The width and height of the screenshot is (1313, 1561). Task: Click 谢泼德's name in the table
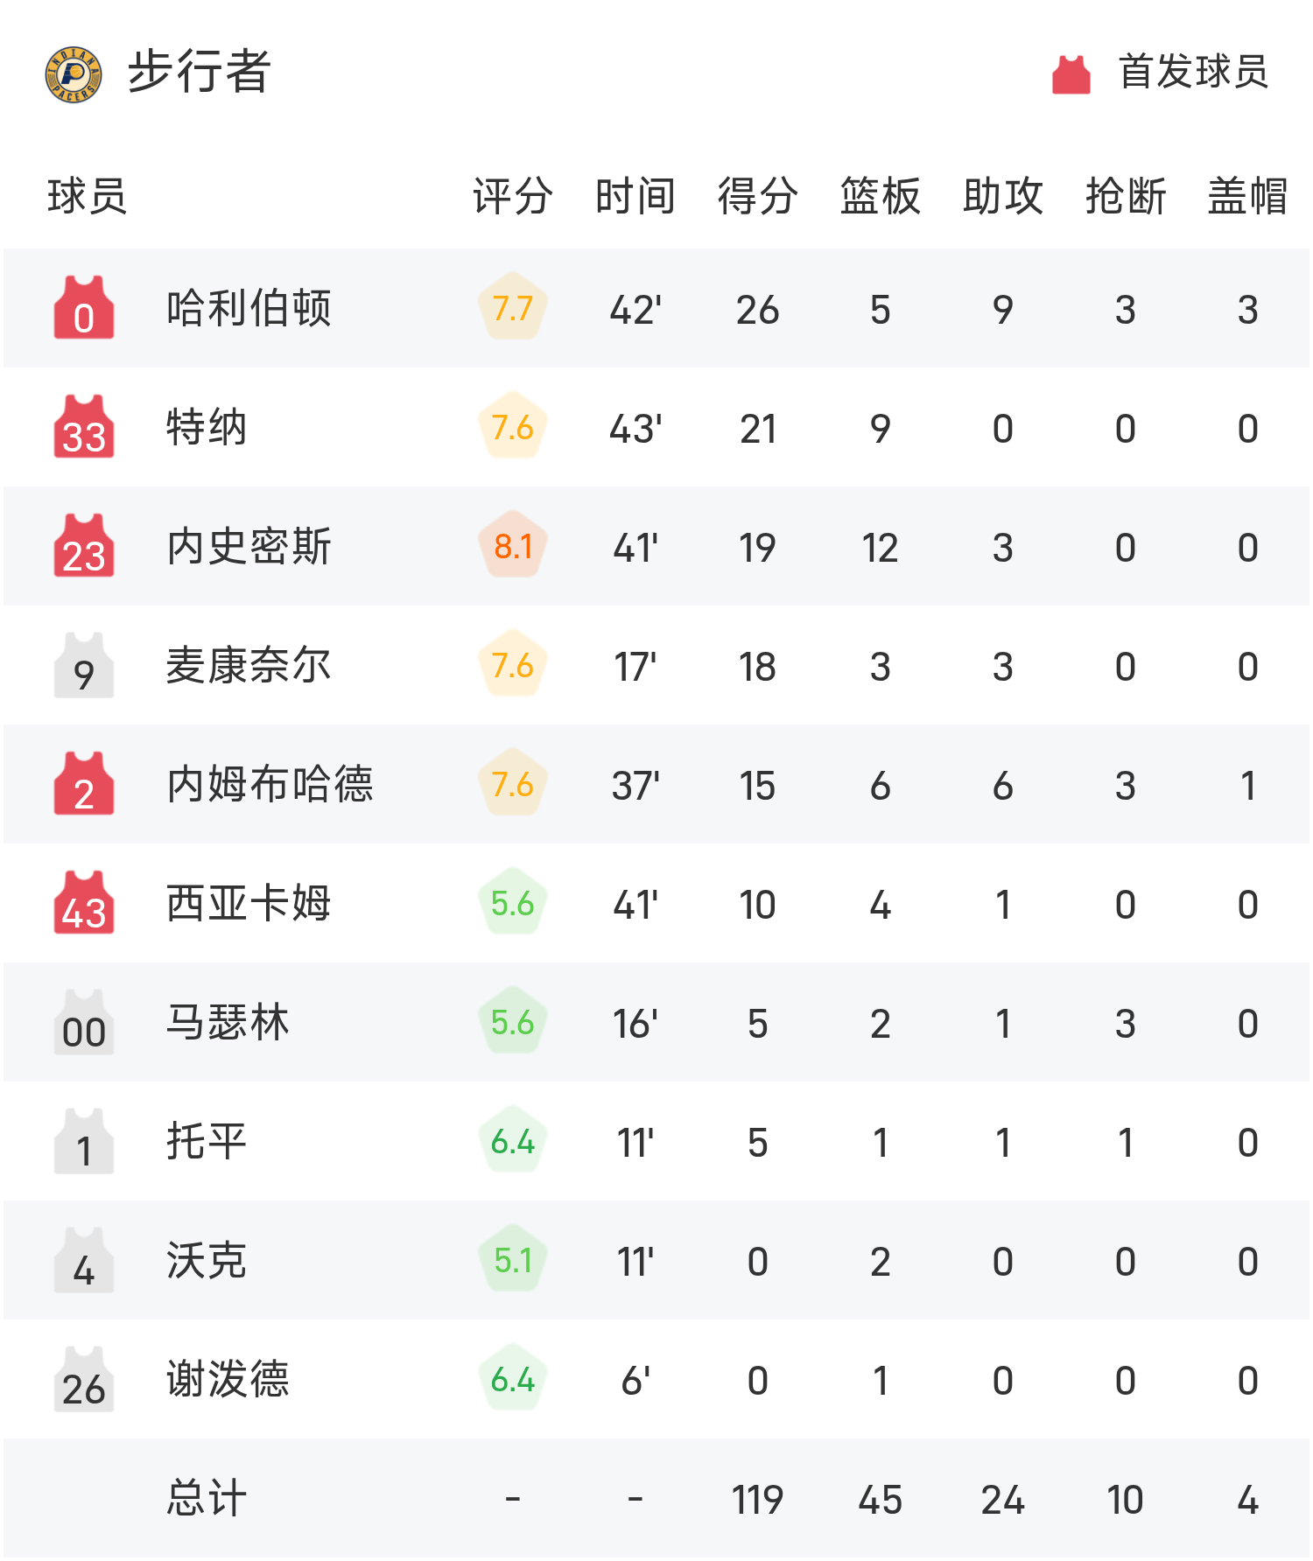click(x=228, y=1379)
